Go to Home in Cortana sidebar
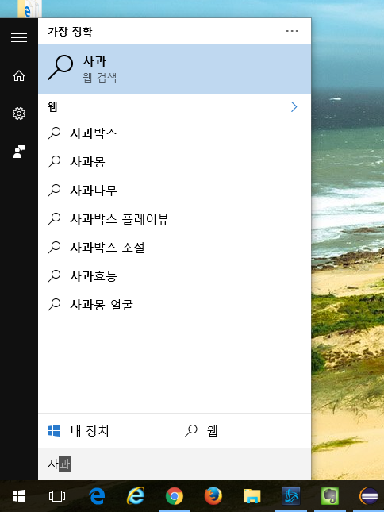384x512 pixels. (x=19, y=75)
